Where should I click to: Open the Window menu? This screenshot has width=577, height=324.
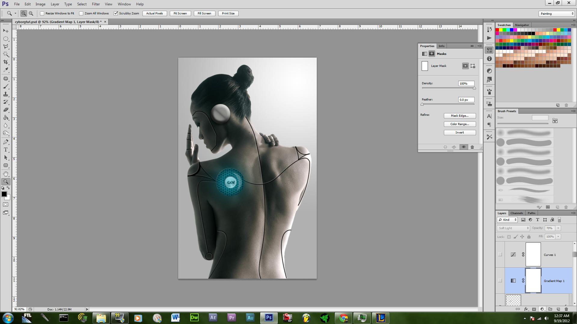pyautogui.click(x=124, y=4)
